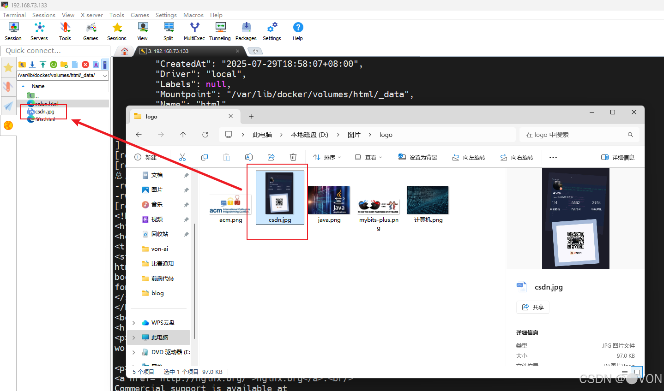The width and height of the screenshot is (664, 391).
Task: Refresh the Explorer logo folder
Action: 205,135
